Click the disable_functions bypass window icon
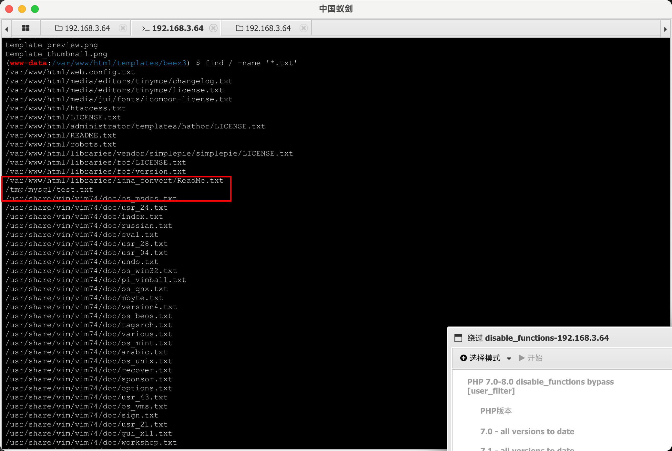Viewport: 672px width, 451px height. click(x=458, y=338)
